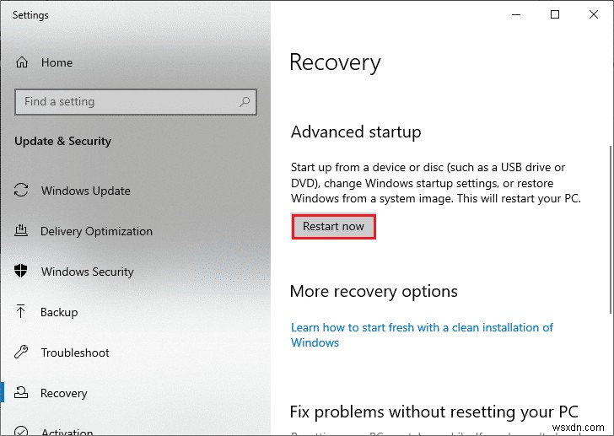The image size is (614, 436).
Task: Maximize the Settings window
Action: point(554,14)
